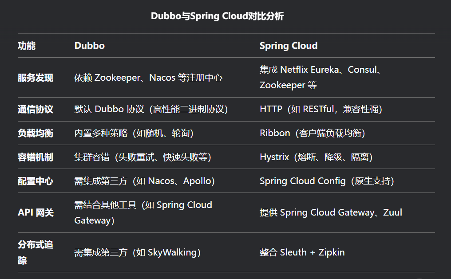Click the Spring Cloud Config cell
The height and width of the screenshot is (279, 451).
327,181
